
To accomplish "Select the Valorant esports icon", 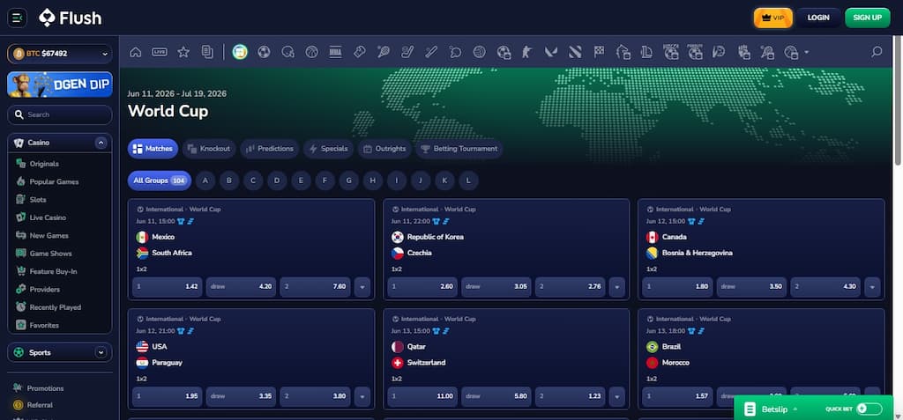I will pyautogui.click(x=550, y=52).
